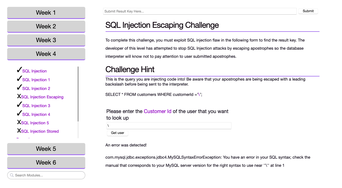The image size is (342, 188).
Task: Click the magnifier icon in Search Modules field
Action: coord(11,175)
